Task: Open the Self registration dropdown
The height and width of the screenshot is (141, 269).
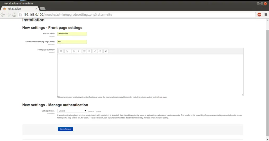Action: tap(72, 111)
